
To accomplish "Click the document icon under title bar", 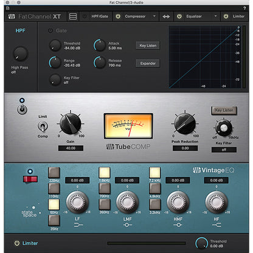I will pyautogui.click(x=8, y=9).
